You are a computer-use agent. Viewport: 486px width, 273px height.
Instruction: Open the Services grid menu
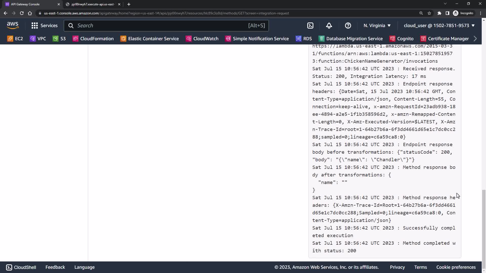coord(45,26)
